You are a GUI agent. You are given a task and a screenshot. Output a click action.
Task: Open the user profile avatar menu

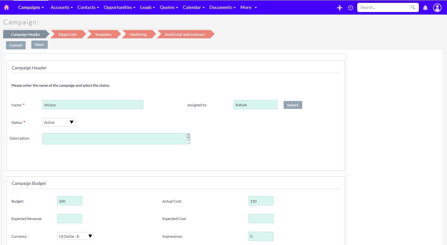[437, 8]
